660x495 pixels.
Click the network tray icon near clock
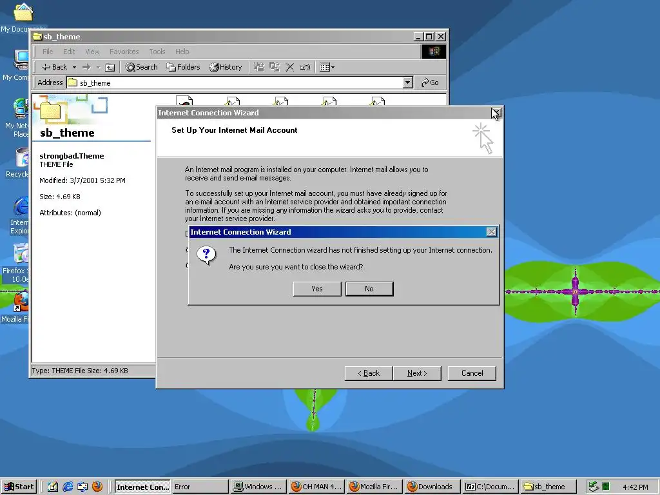pyautogui.click(x=594, y=487)
